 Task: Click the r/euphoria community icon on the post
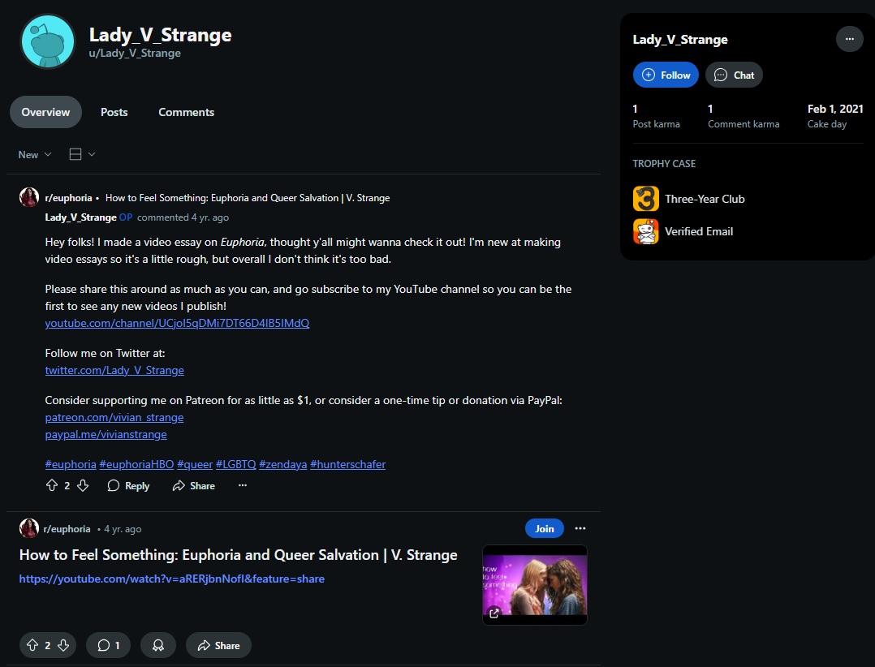[x=29, y=529]
